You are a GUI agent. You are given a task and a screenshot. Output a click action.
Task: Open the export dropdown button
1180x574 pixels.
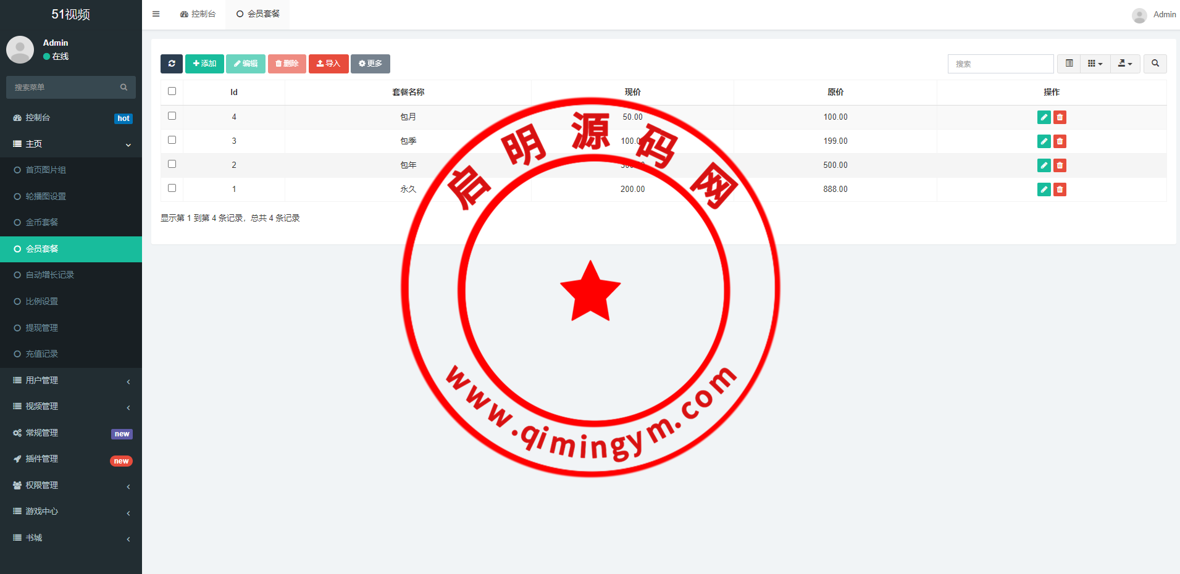click(x=1125, y=64)
